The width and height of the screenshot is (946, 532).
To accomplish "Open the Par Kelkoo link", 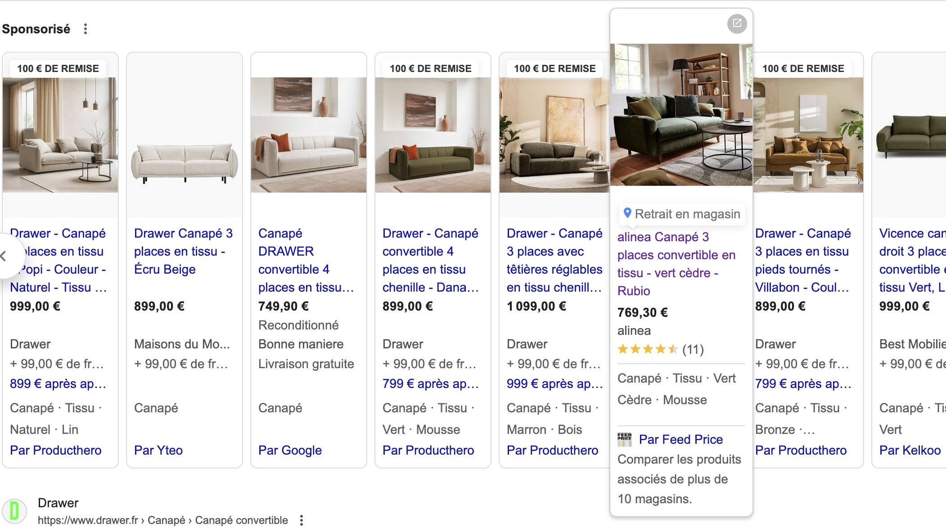I will 910,450.
